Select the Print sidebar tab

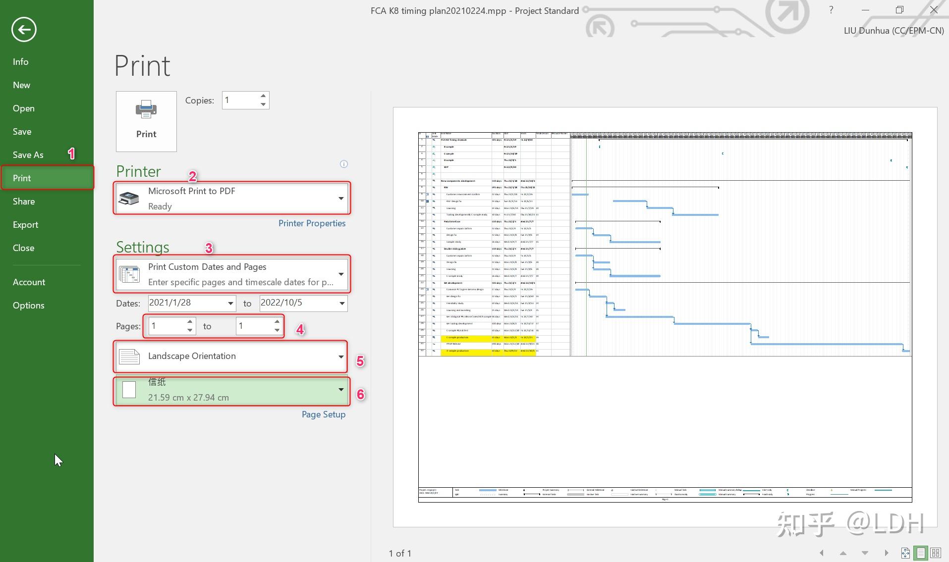(x=47, y=178)
